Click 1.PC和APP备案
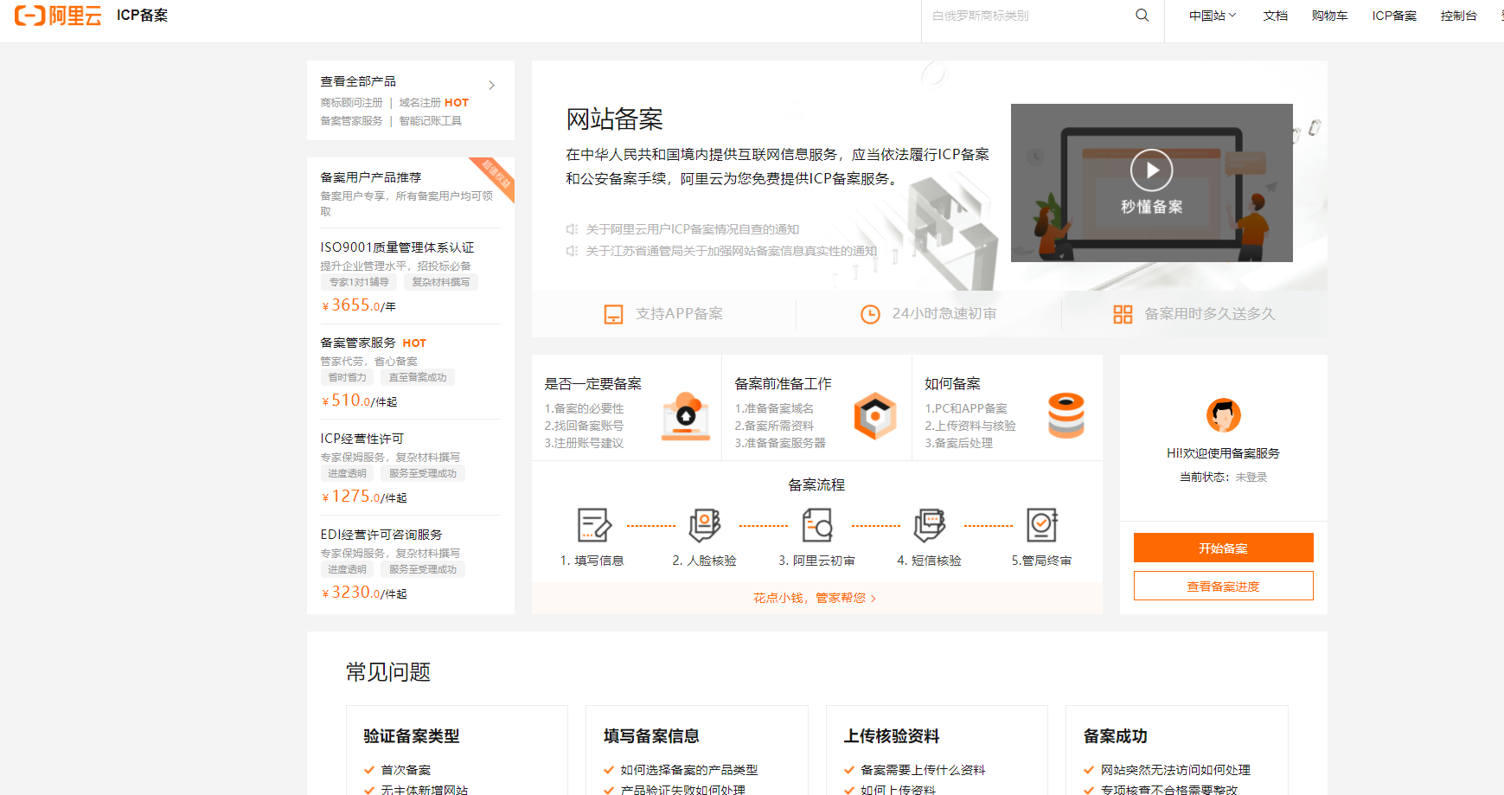Image resolution: width=1504 pixels, height=795 pixels. pos(966,408)
